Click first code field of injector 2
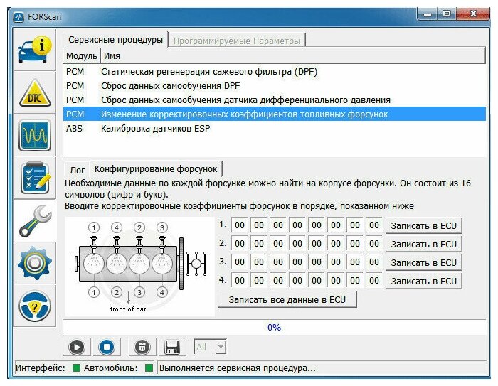 coord(240,244)
